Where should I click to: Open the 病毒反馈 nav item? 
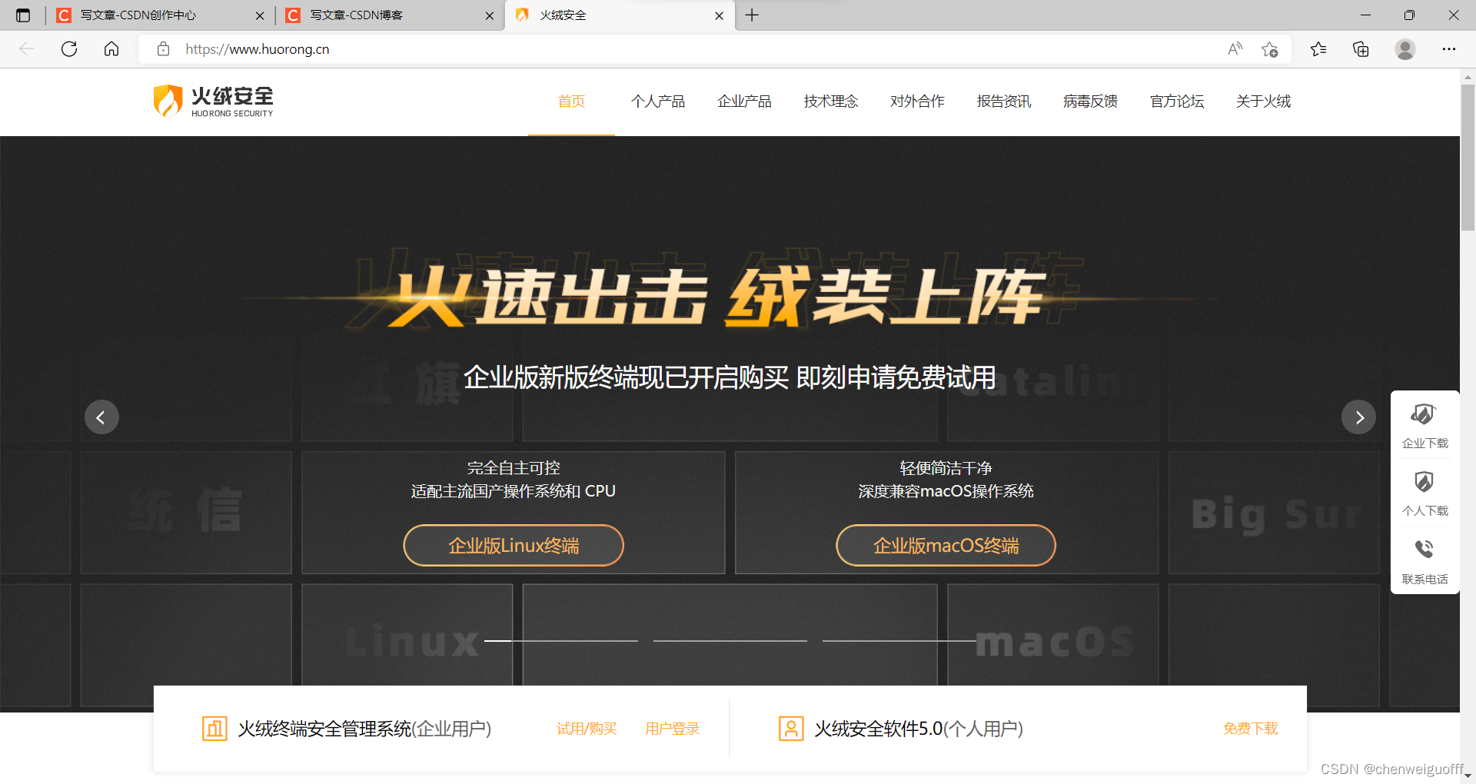[1090, 101]
